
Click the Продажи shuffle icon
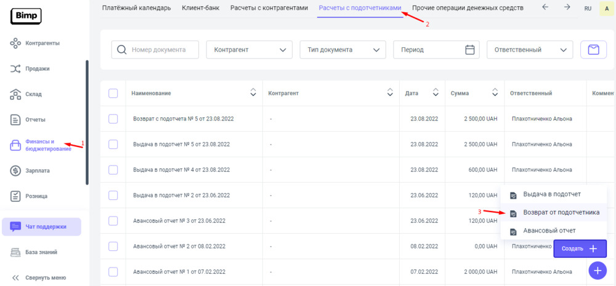coord(16,69)
